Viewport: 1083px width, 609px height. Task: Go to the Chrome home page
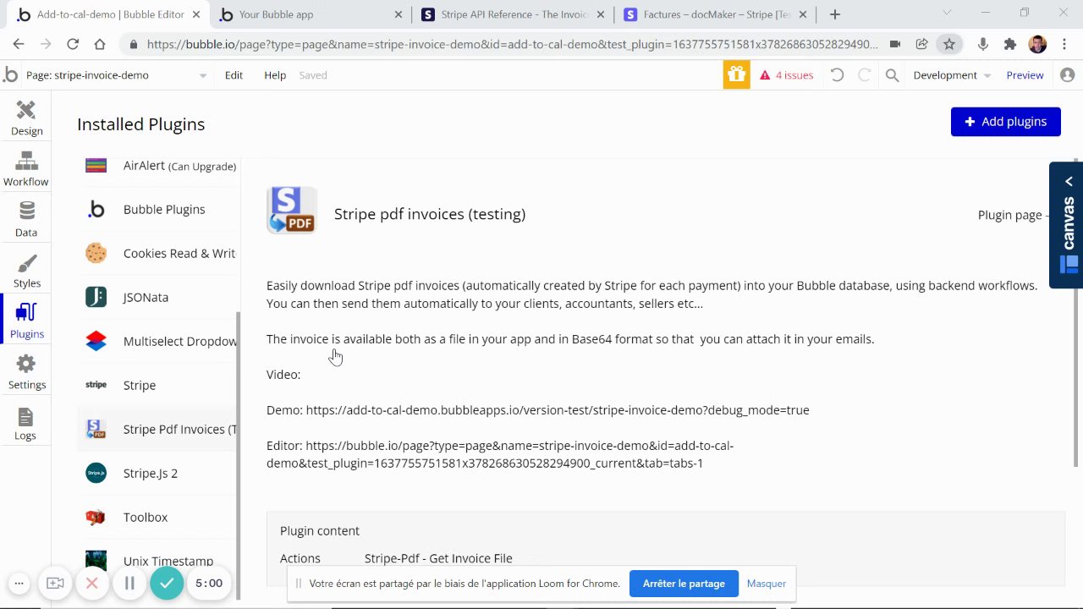pos(100,44)
